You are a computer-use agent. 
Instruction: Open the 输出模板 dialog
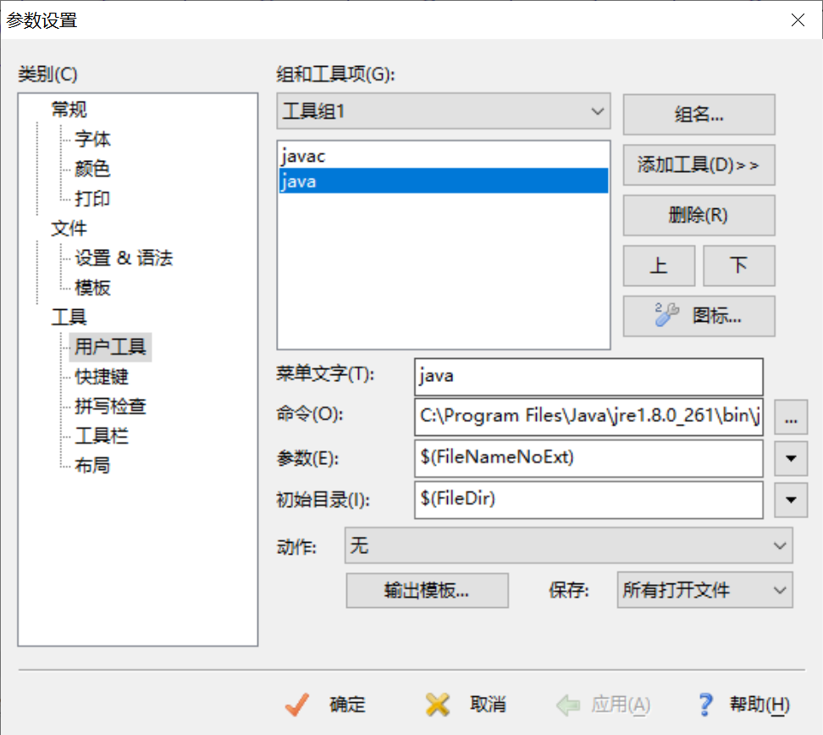(x=427, y=590)
